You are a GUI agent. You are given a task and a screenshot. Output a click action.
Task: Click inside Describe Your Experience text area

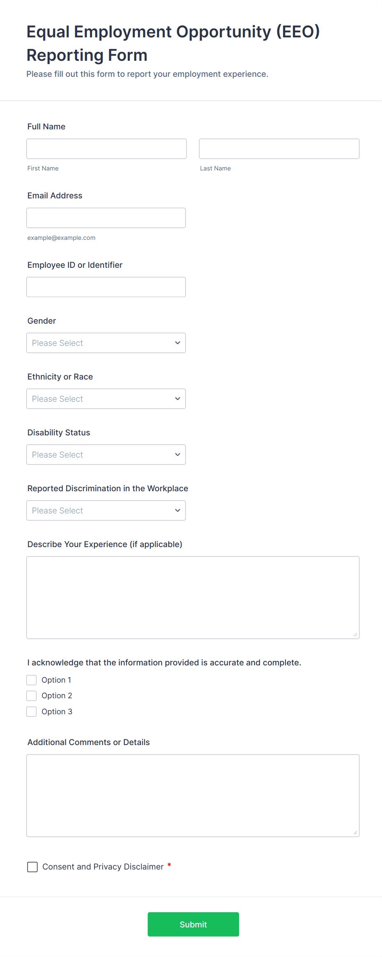point(193,597)
